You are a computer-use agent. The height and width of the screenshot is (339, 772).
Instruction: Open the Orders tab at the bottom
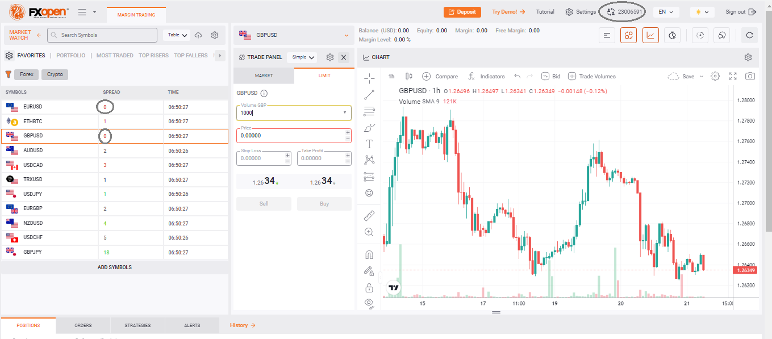click(x=83, y=325)
